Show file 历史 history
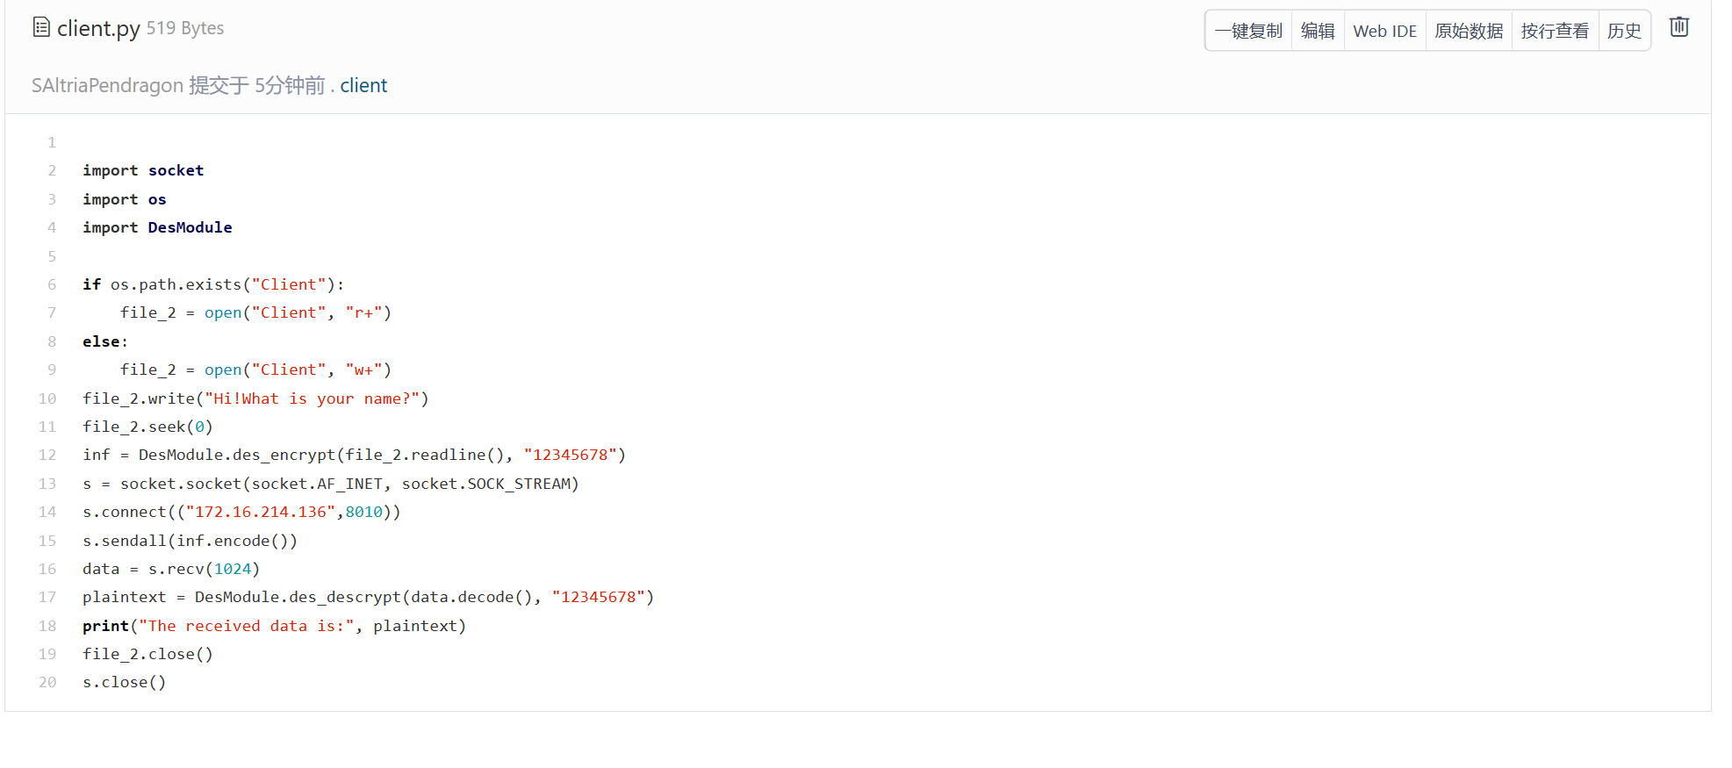The height and width of the screenshot is (768, 1732). coord(1623,31)
